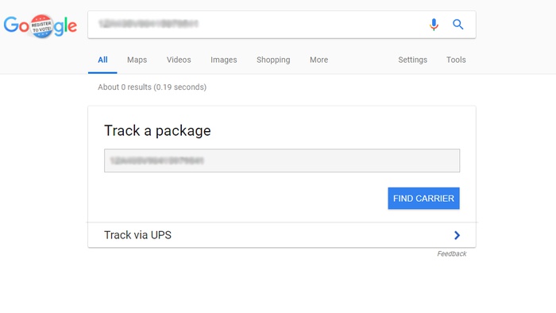Expand the More search categories menu
This screenshot has width=556, height=313.
[319, 60]
